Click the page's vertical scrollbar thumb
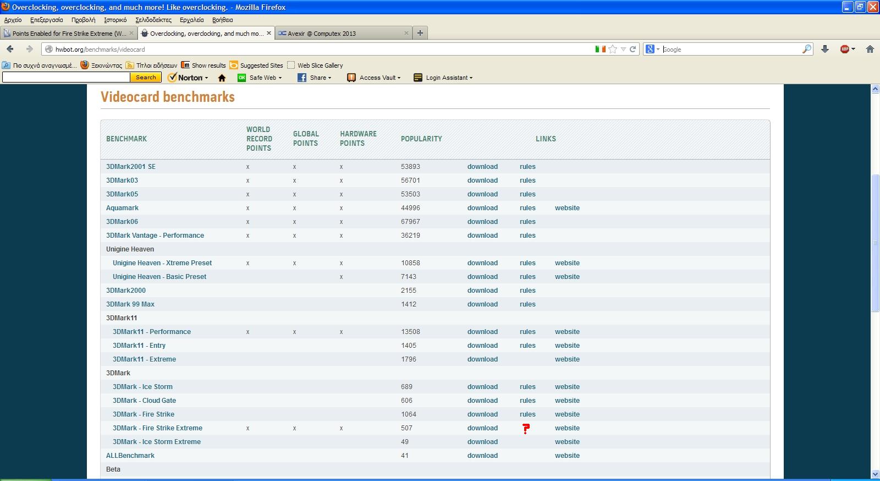The image size is (880, 481). click(x=875, y=243)
